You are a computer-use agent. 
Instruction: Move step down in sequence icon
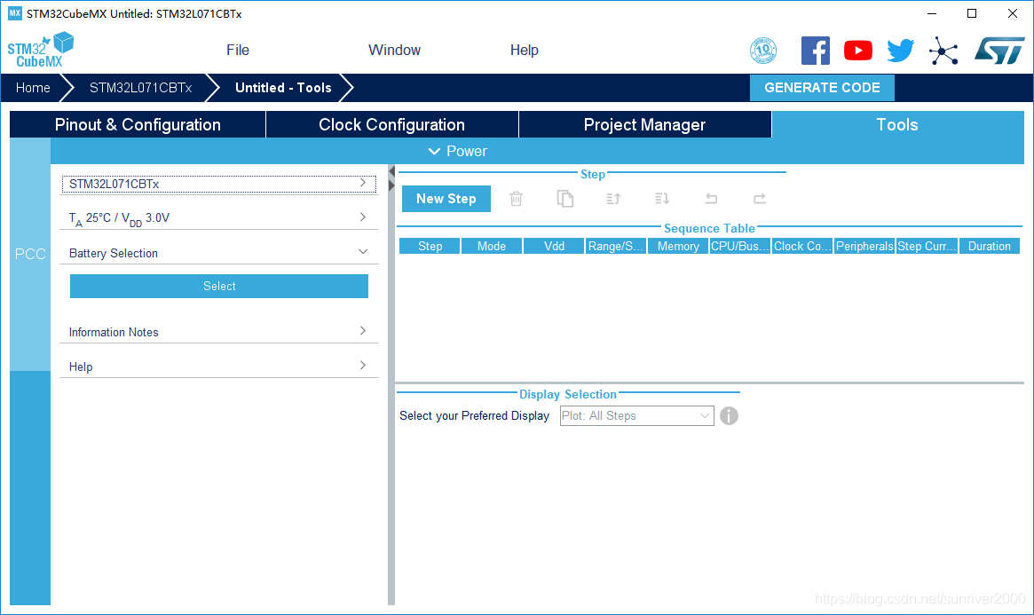click(662, 199)
